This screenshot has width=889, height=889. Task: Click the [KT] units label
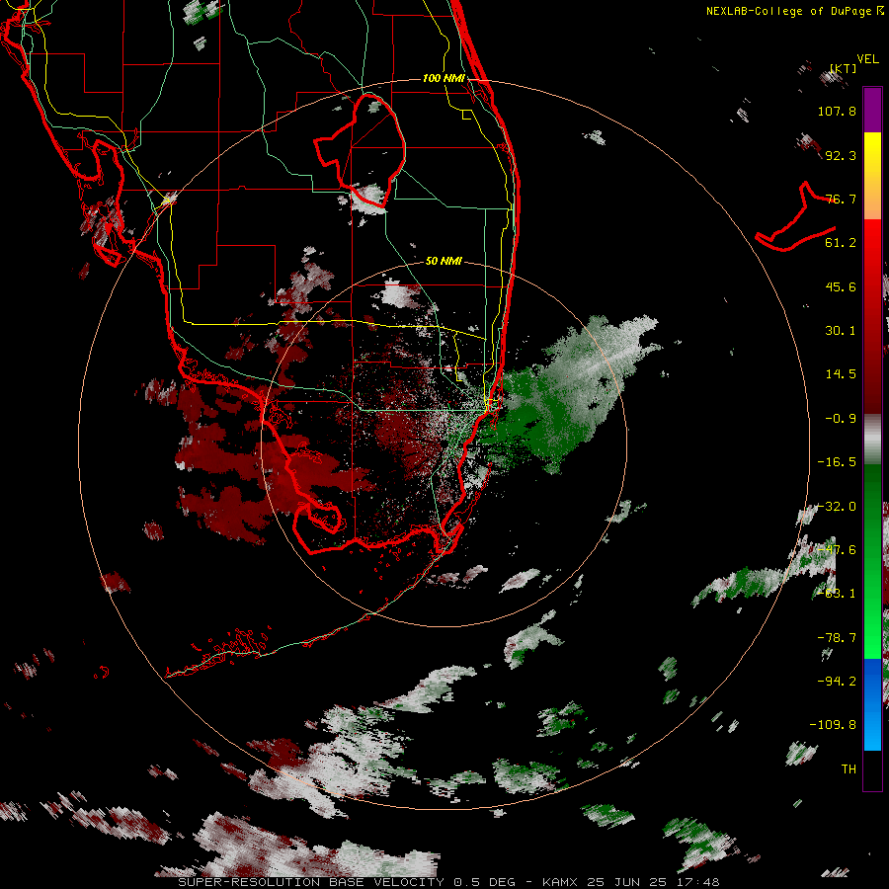tap(844, 68)
